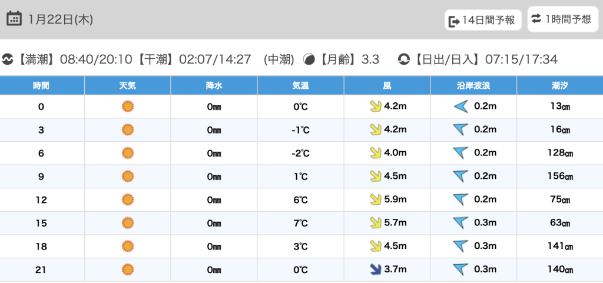
Task: Click the 1月22日(木) date label
Action: click(60, 19)
